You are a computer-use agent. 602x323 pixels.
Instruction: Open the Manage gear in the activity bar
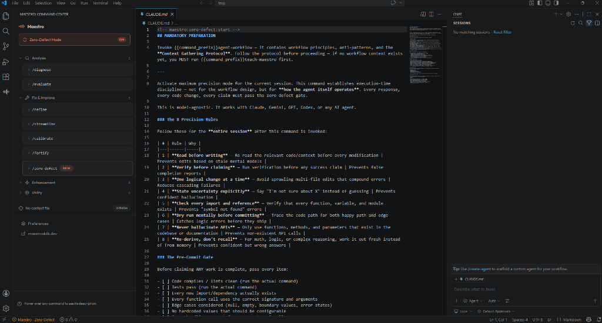[6, 308]
